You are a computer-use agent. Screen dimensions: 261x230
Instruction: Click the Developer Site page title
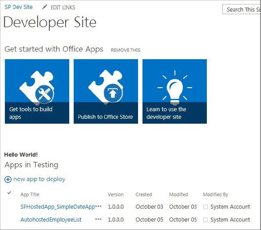click(x=50, y=23)
